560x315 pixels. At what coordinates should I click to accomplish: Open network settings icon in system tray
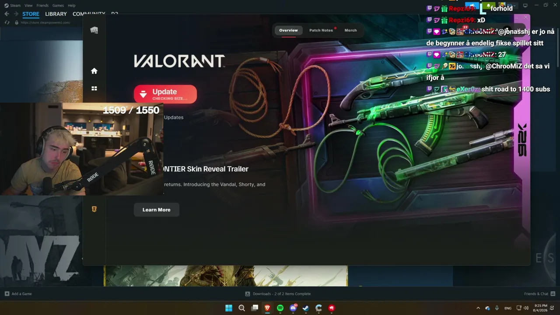(519, 308)
